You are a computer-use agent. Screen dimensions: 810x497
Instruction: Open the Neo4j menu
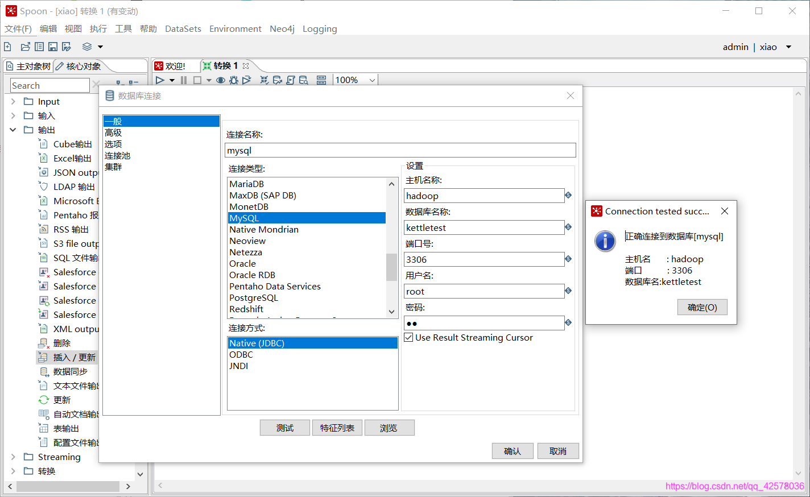(282, 28)
